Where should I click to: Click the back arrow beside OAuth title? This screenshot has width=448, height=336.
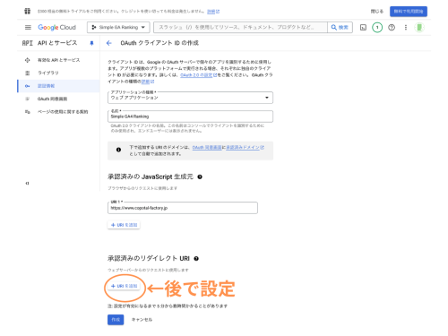pyautogui.click(x=109, y=43)
